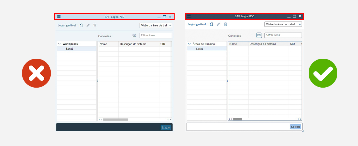The image size is (358, 146).
Task: Click pencil edit icon in SAP Logon 800
Action: coord(218,24)
